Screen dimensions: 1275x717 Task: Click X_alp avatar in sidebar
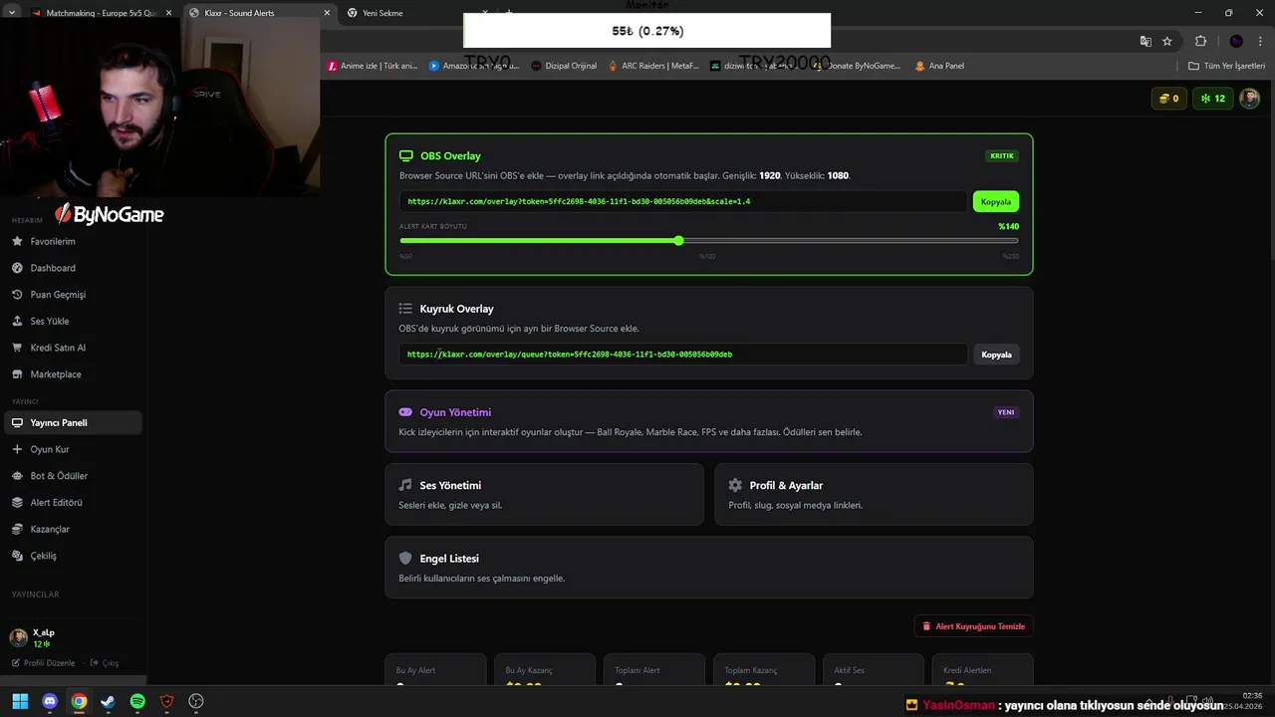tap(18, 638)
